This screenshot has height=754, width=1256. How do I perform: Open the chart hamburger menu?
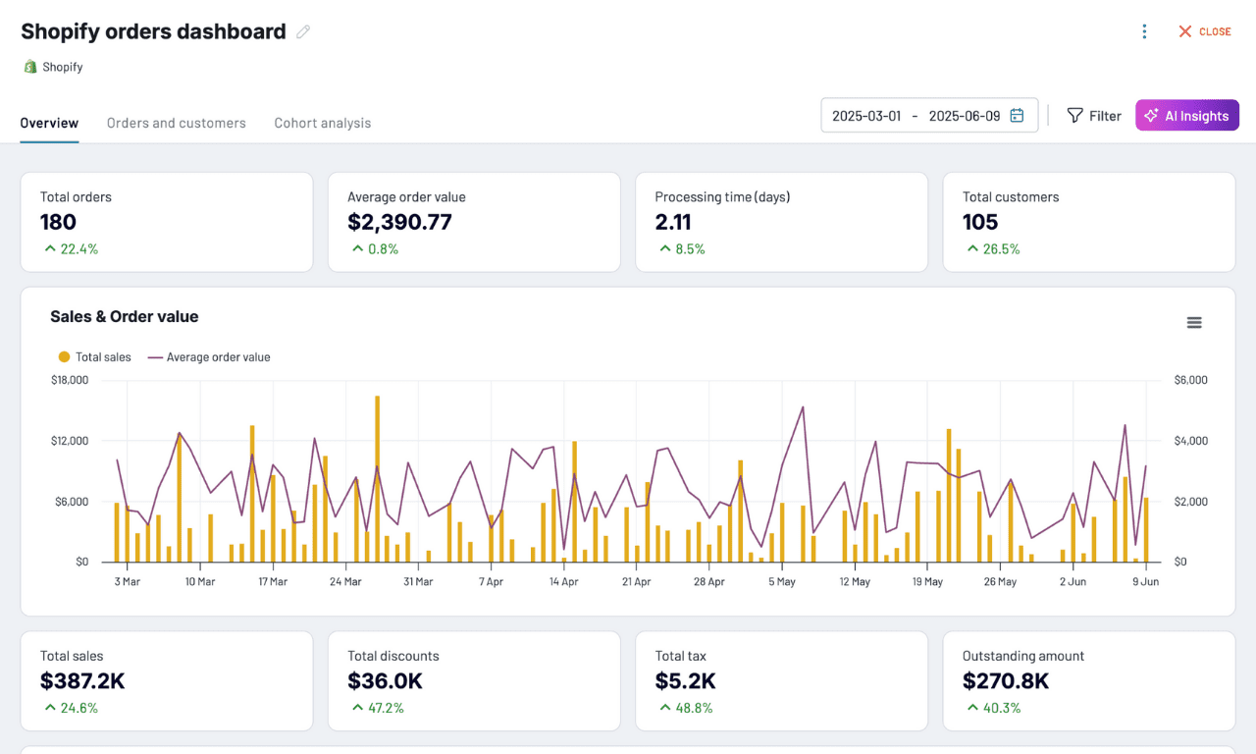tap(1194, 323)
